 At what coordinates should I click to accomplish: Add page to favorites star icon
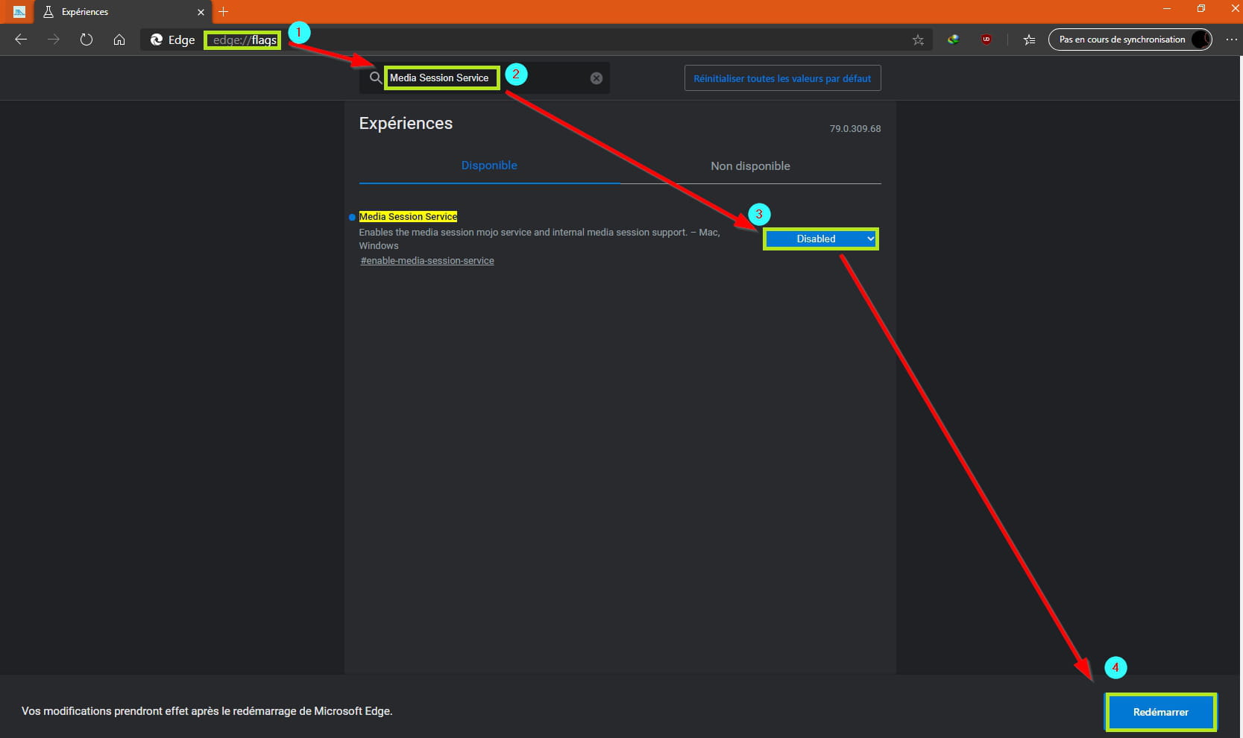[918, 40]
